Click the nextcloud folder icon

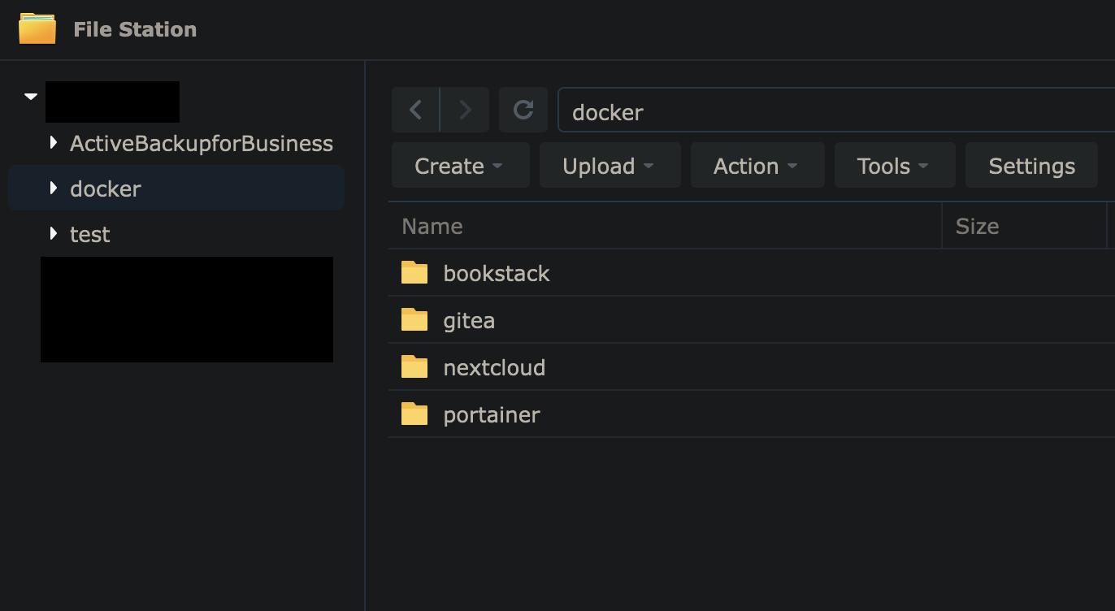414,367
